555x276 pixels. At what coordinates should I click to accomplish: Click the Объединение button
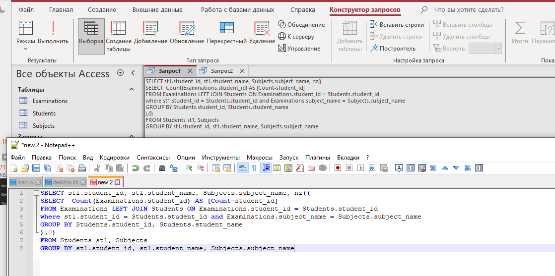pos(301,24)
